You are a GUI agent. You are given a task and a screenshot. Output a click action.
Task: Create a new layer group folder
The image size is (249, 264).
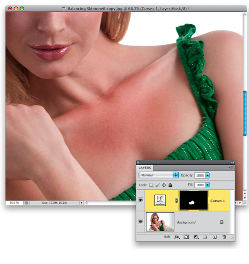click(205, 237)
